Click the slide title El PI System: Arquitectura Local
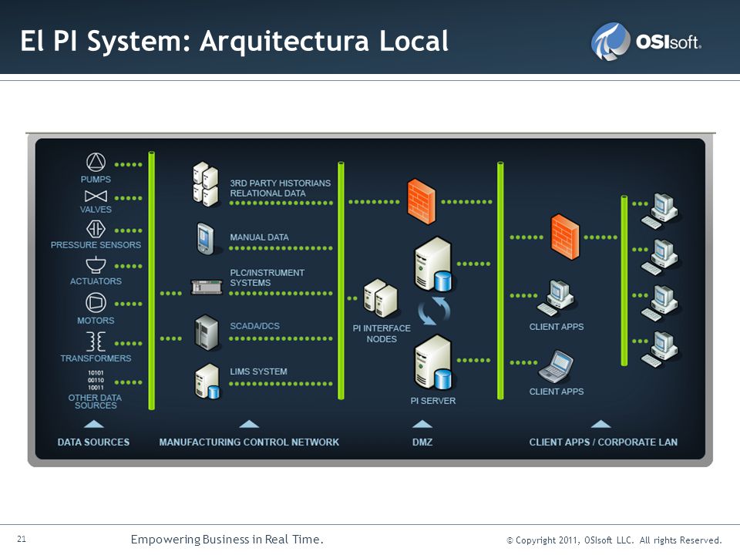This screenshot has height=555, width=740. pyautogui.click(x=234, y=42)
